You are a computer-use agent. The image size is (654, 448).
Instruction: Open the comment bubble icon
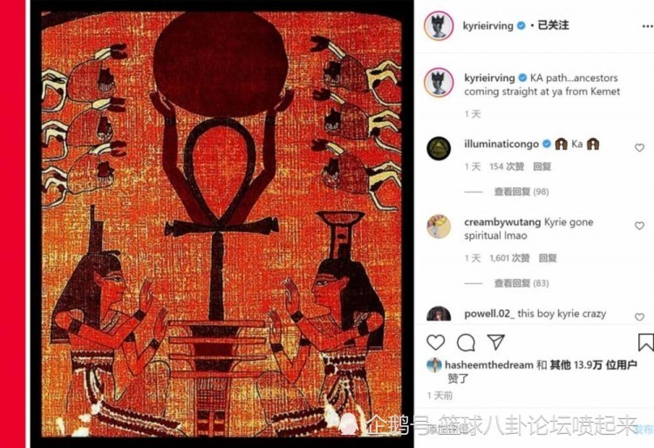pos(466,343)
